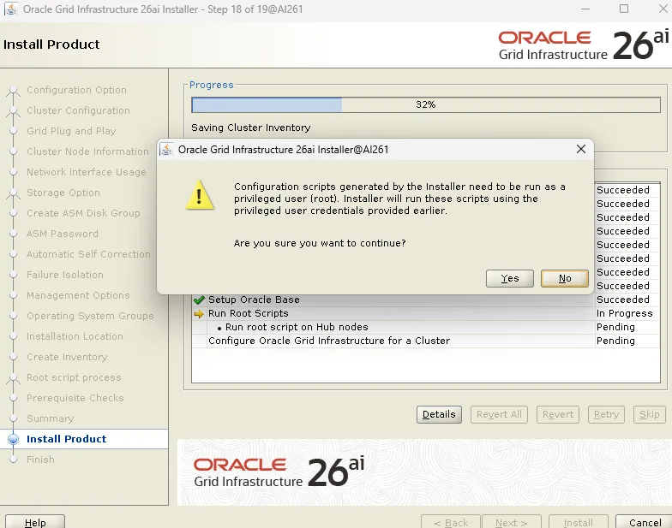Select Create Inventory step
672x528 pixels.
pyautogui.click(x=67, y=357)
